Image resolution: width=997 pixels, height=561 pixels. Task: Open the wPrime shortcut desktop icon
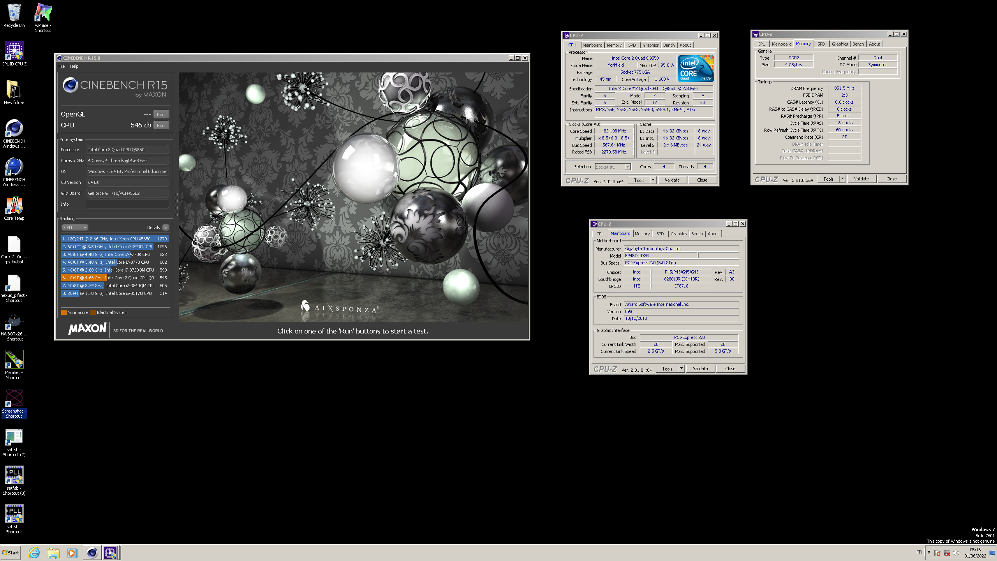[43, 18]
